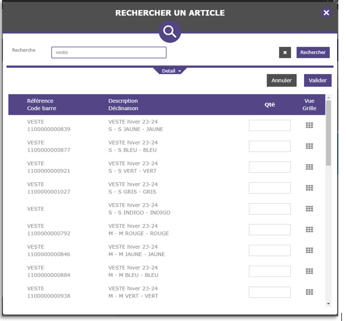346x321 pixels.
Task: Click the Annuler button
Action: coord(281,80)
